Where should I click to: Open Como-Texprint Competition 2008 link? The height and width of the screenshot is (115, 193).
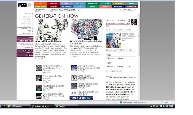click(x=86, y=77)
